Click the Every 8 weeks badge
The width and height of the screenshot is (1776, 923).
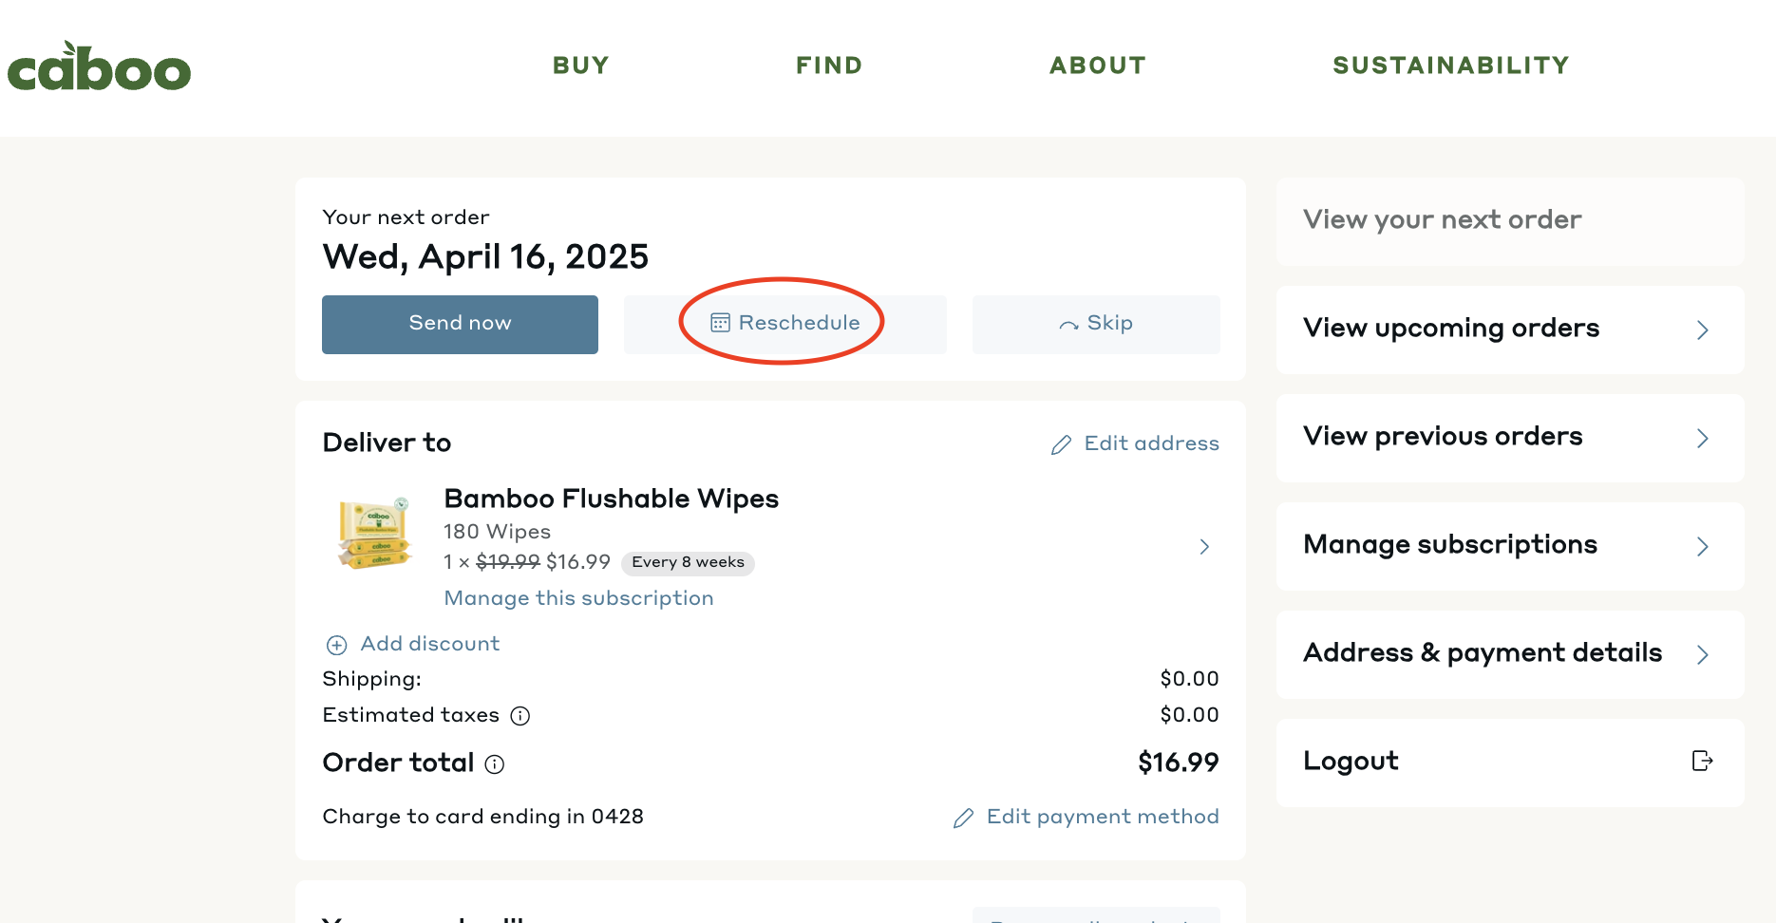pyautogui.click(x=688, y=562)
